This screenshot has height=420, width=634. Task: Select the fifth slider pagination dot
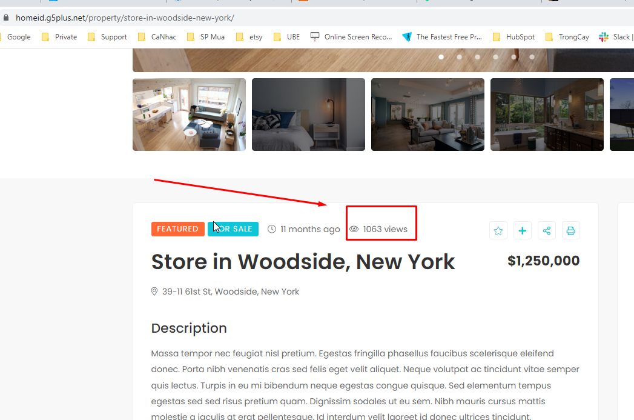514,57
